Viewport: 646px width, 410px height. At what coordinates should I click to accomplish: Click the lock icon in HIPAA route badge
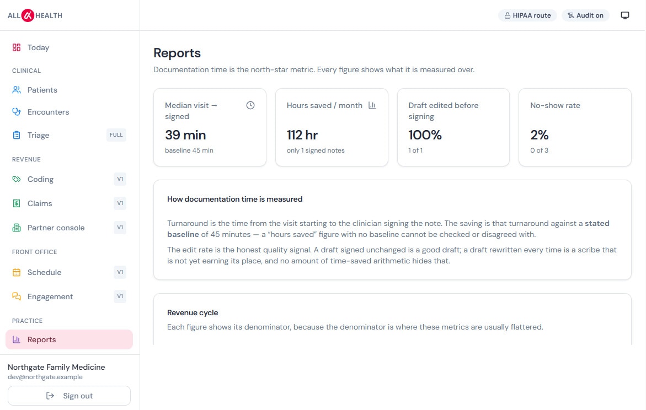508,15
